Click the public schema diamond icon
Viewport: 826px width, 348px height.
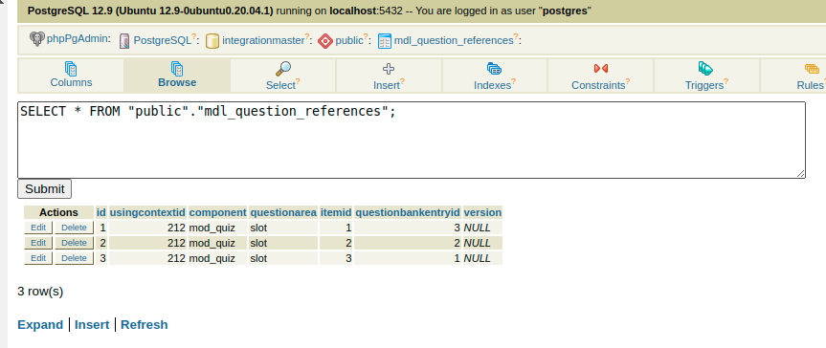(x=325, y=40)
